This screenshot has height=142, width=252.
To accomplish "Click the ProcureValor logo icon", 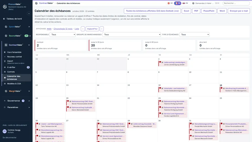I will [5, 7].
